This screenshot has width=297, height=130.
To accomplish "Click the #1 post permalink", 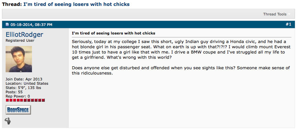I will coord(288,24).
